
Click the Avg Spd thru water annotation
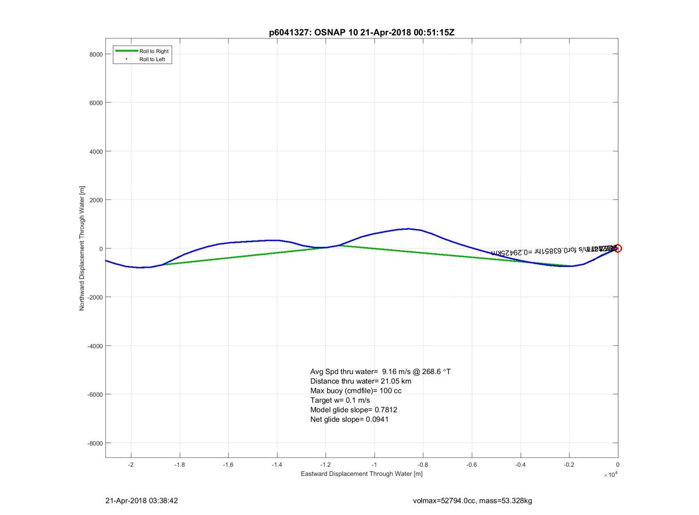pyautogui.click(x=380, y=371)
